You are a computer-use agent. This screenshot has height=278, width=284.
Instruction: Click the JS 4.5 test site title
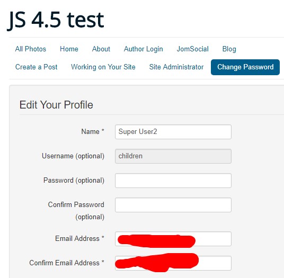pyautogui.click(x=56, y=20)
